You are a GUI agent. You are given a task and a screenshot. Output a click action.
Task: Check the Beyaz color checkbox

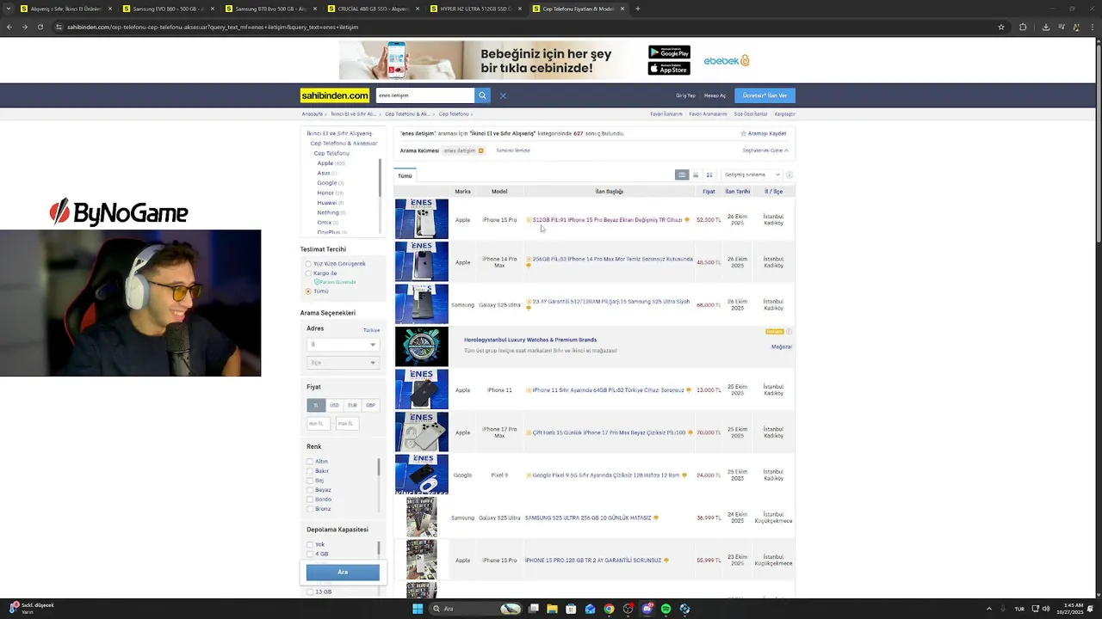tap(310, 490)
